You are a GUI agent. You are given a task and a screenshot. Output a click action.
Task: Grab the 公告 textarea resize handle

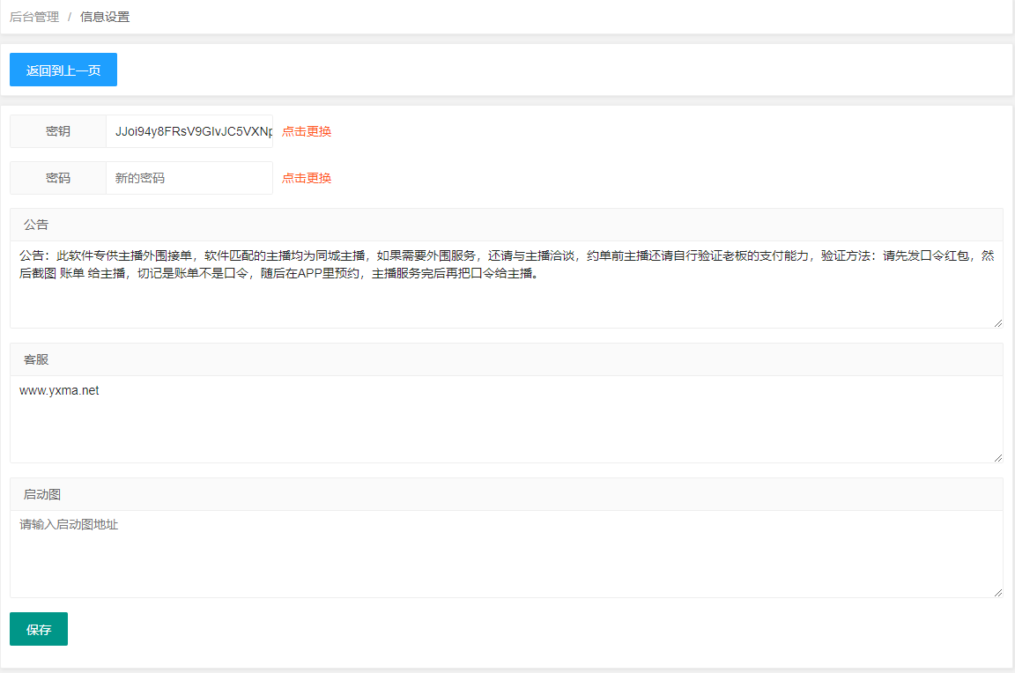pos(998,323)
